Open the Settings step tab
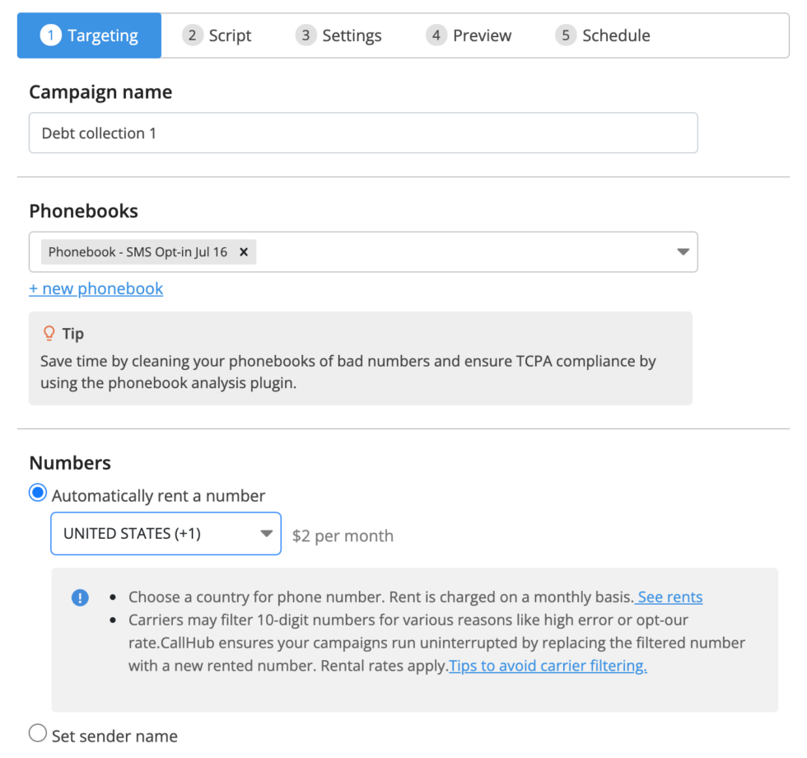 (338, 35)
